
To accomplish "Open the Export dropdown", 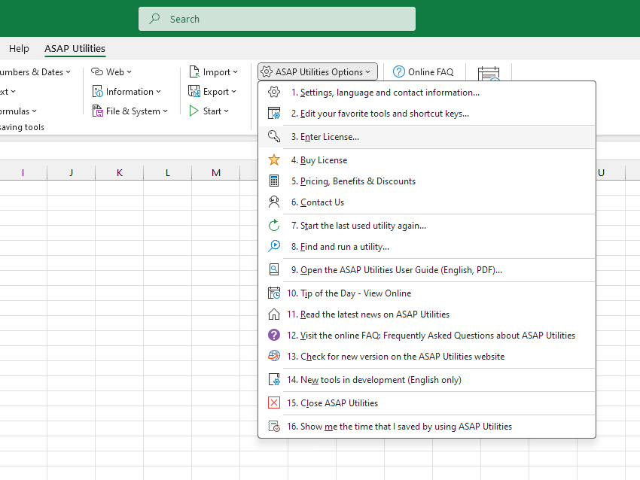I will 212,91.
